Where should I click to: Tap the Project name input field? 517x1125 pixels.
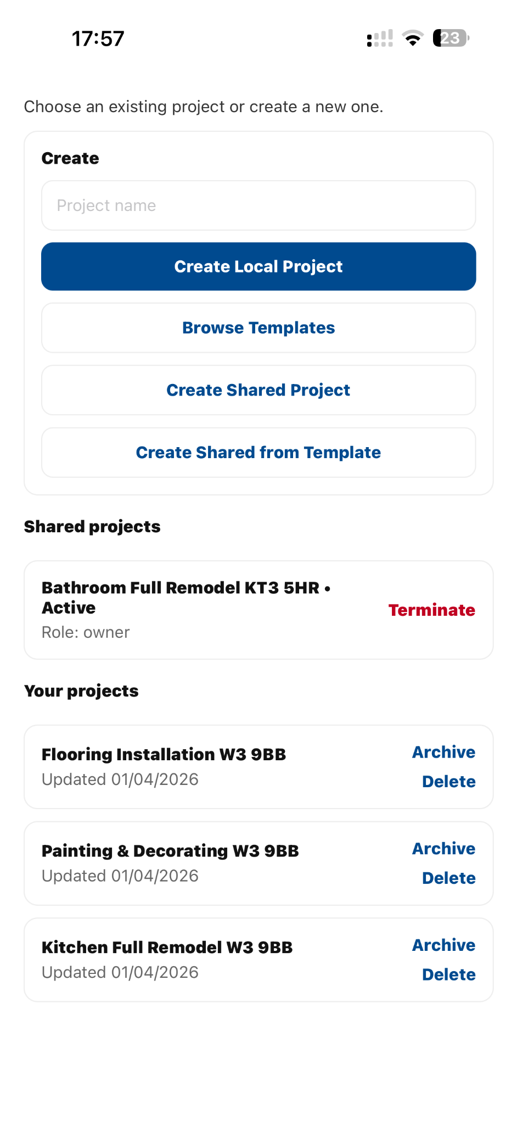click(x=258, y=205)
